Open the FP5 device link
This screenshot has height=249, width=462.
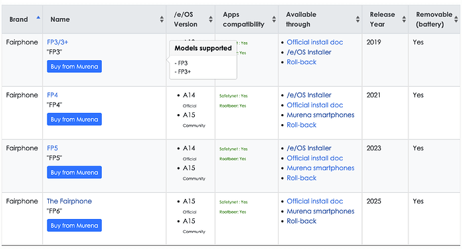(52, 148)
